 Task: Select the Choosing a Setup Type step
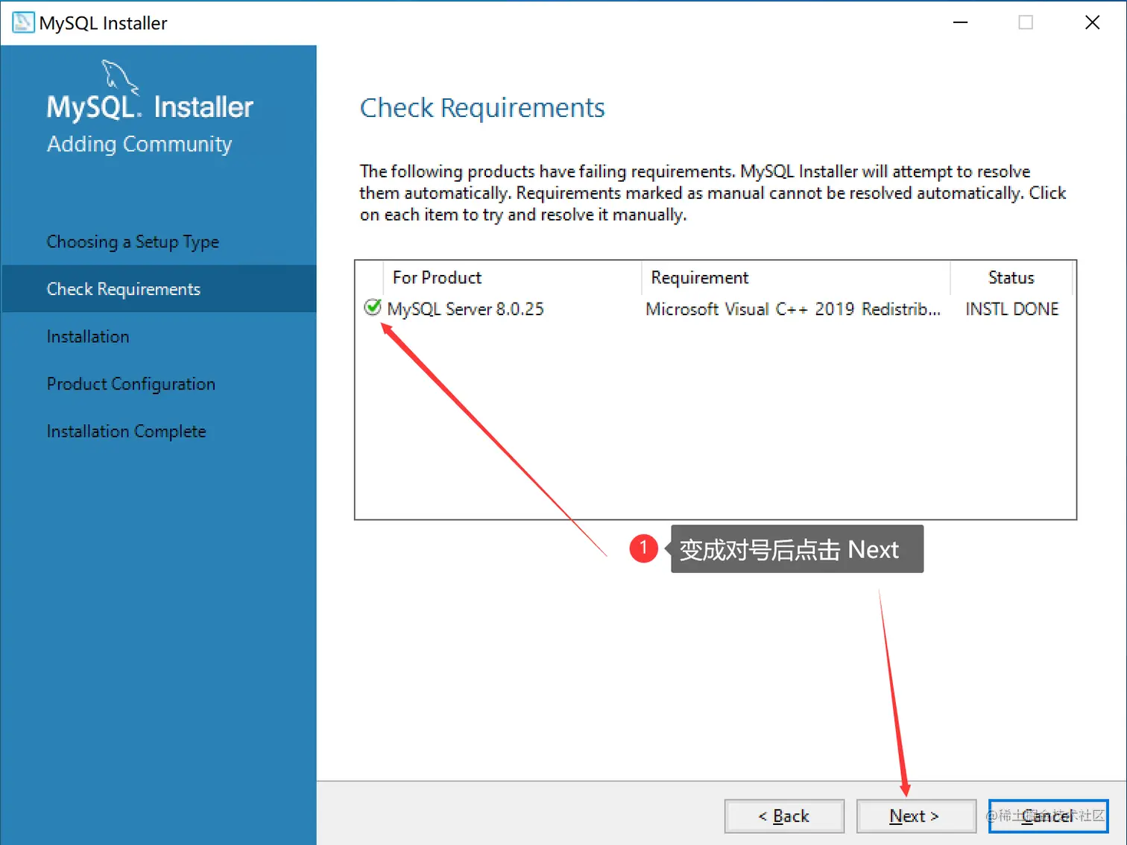[133, 242]
